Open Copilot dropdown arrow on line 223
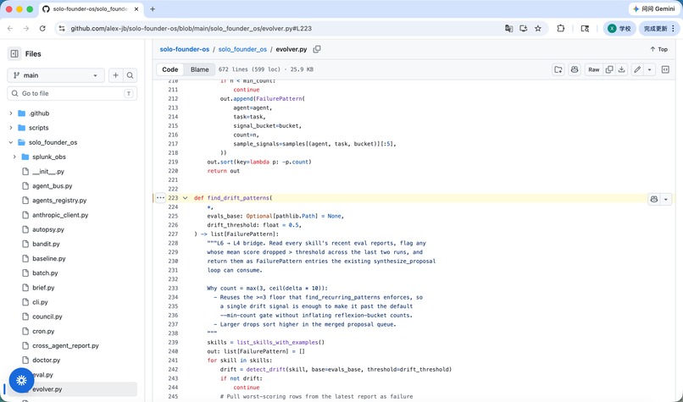Image resolution: width=683 pixels, height=402 pixels. [x=665, y=199]
